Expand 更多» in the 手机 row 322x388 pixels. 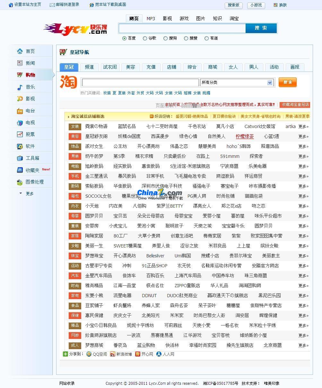(x=303, y=176)
